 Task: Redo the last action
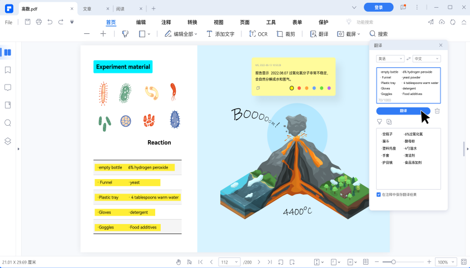(61, 22)
